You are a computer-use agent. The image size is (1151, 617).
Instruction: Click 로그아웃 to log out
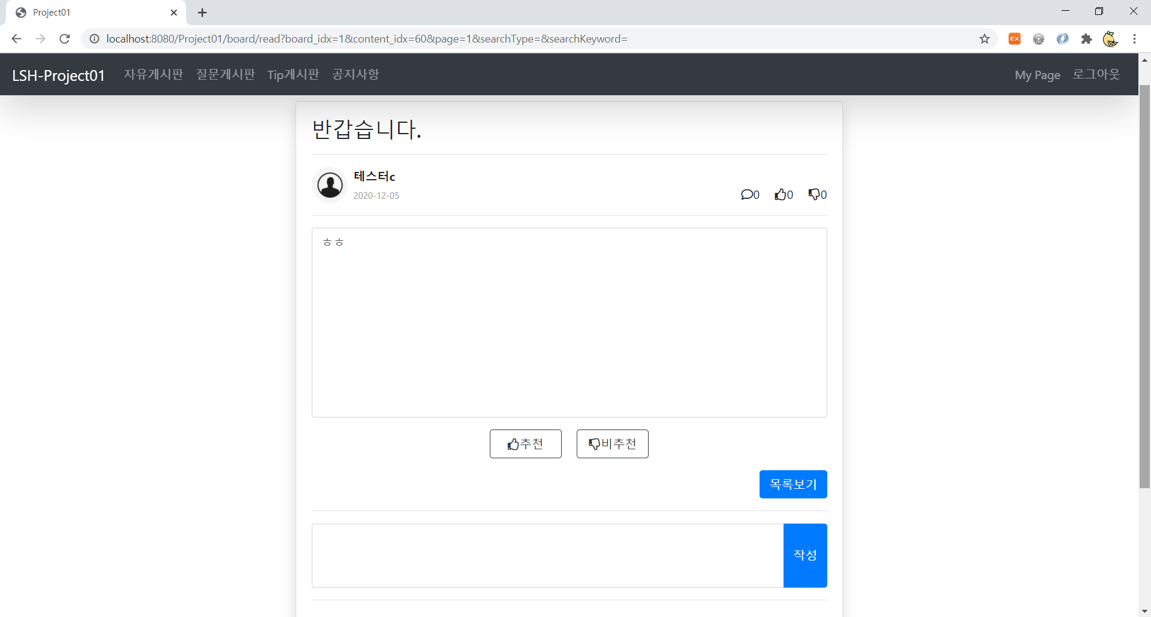click(x=1096, y=74)
